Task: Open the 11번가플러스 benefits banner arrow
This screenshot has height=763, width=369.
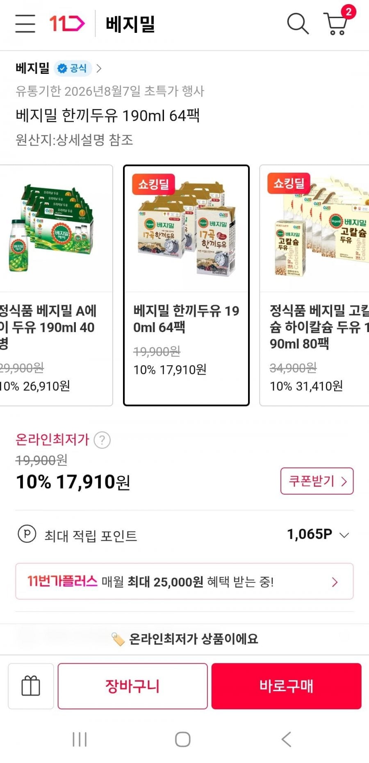Action: click(335, 582)
